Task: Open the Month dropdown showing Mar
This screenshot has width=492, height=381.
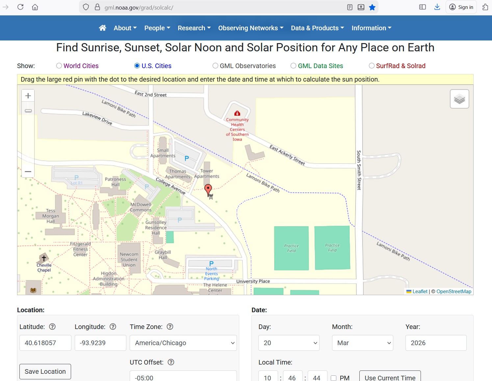Action: (362, 343)
